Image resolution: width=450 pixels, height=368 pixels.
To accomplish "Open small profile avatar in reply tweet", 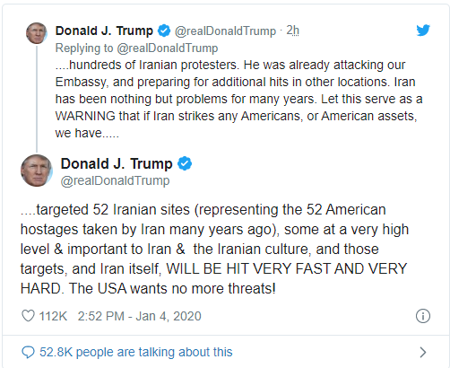I will (x=37, y=33).
